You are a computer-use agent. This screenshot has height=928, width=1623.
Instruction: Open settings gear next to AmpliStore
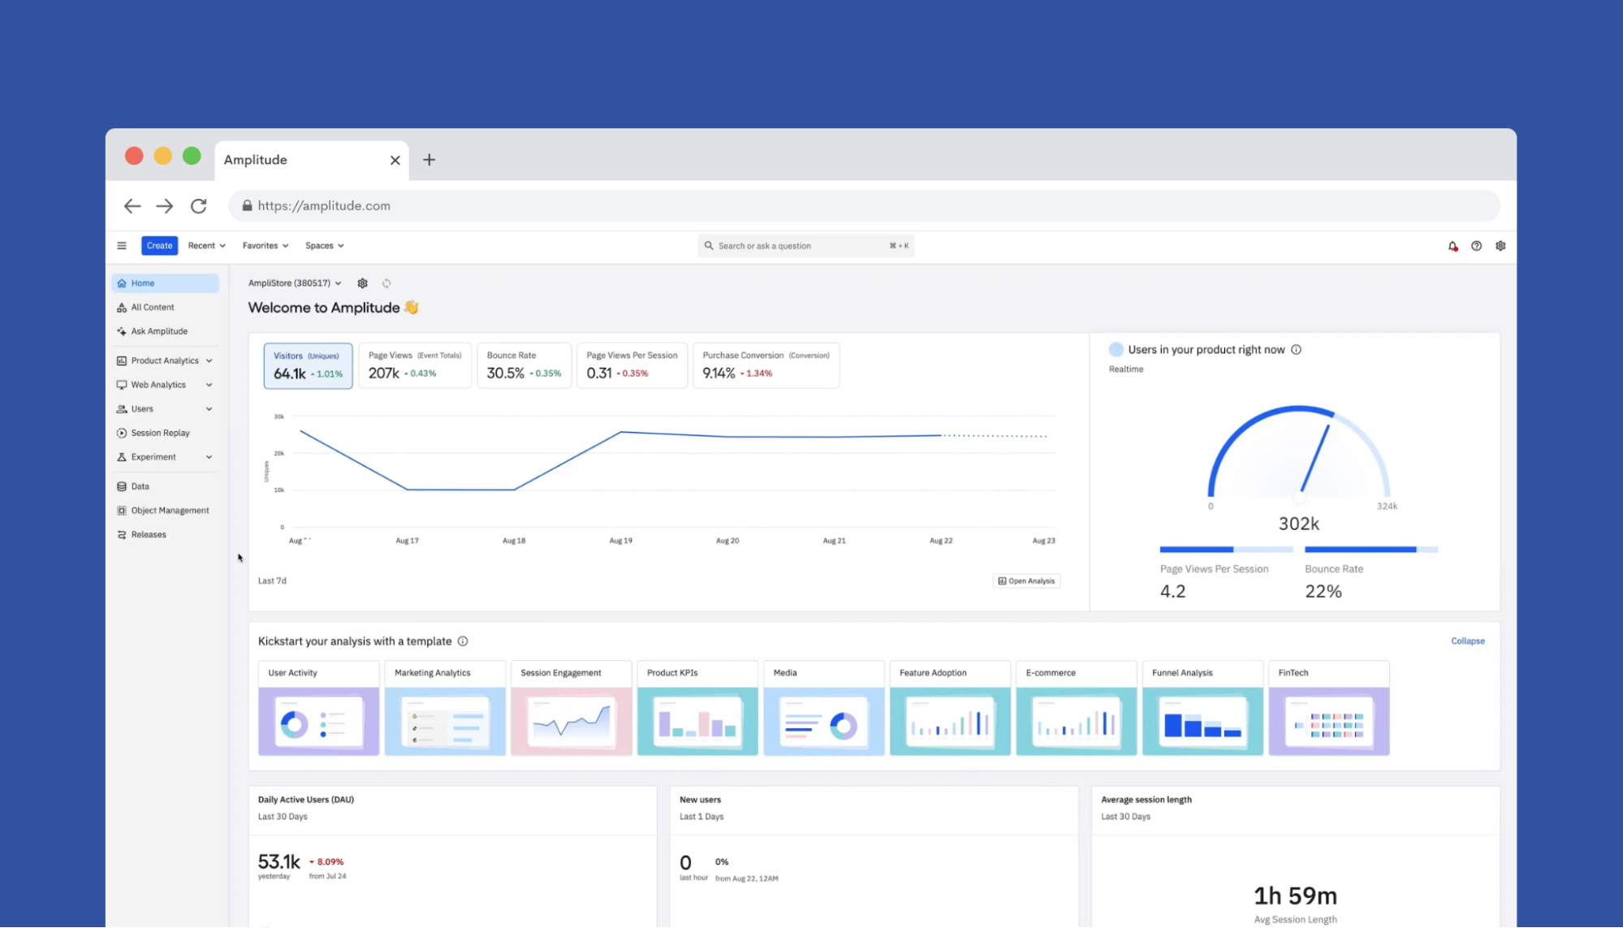(362, 283)
